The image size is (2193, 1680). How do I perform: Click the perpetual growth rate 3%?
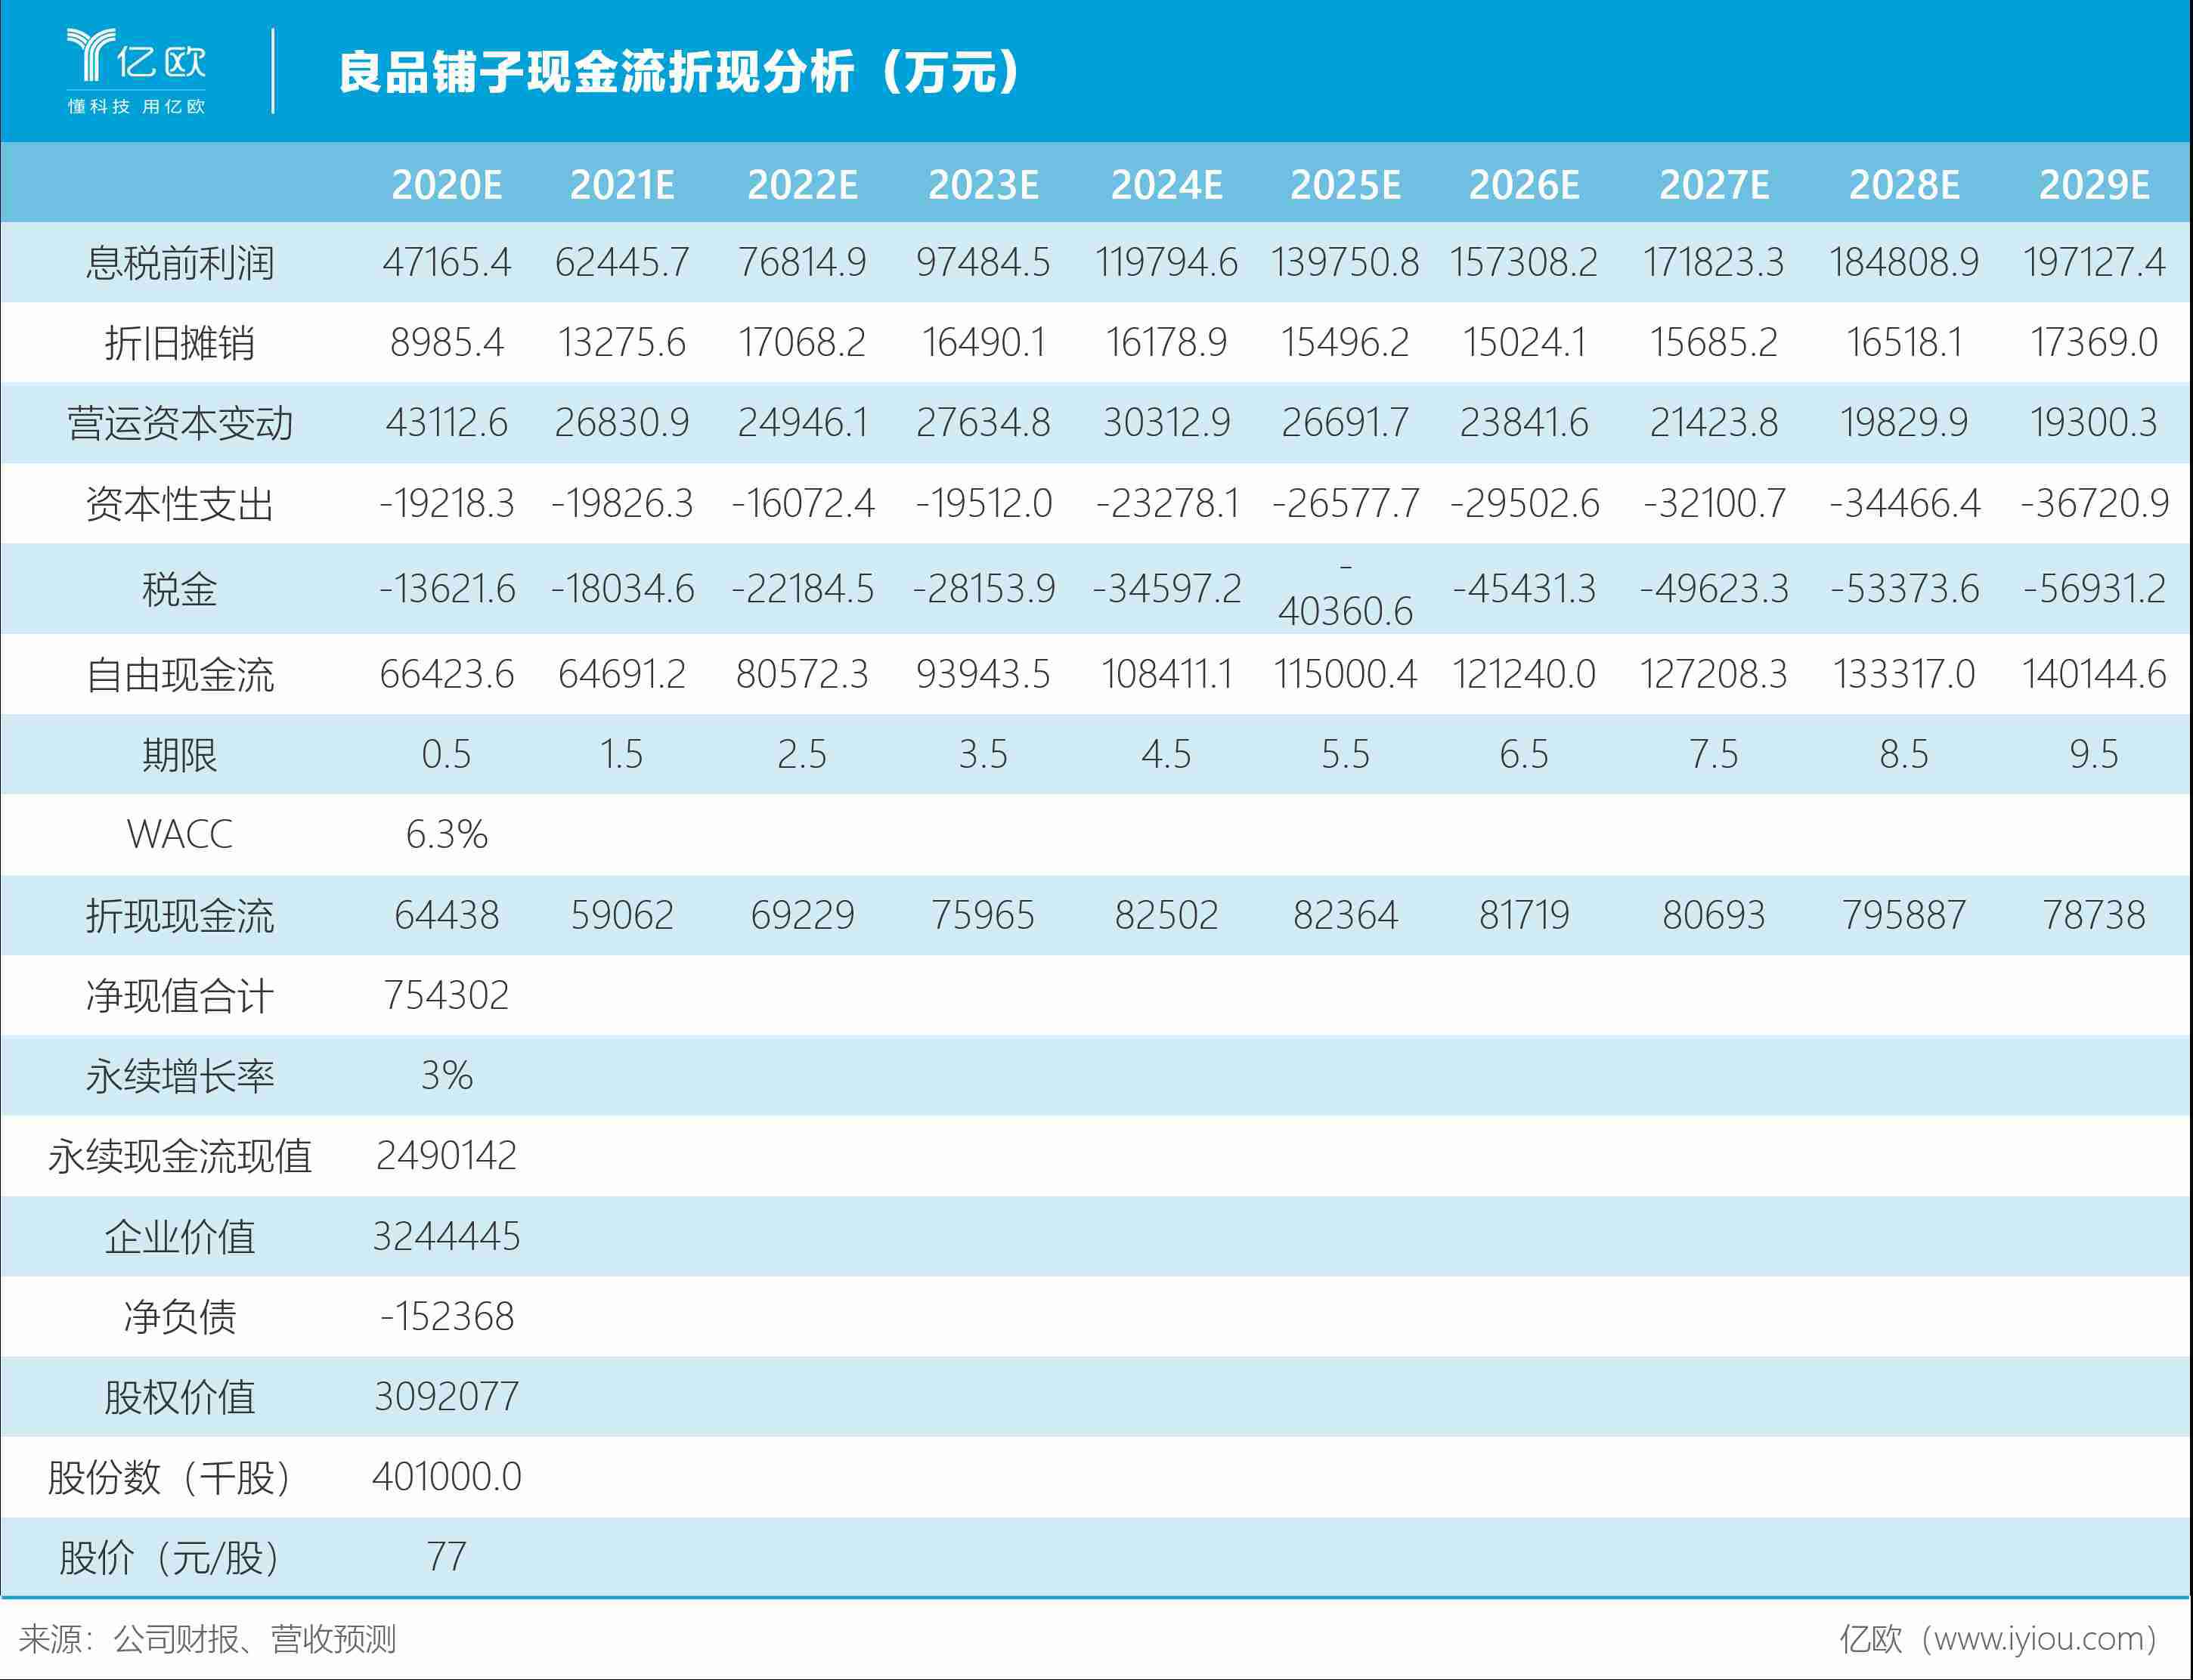tap(446, 1075)
